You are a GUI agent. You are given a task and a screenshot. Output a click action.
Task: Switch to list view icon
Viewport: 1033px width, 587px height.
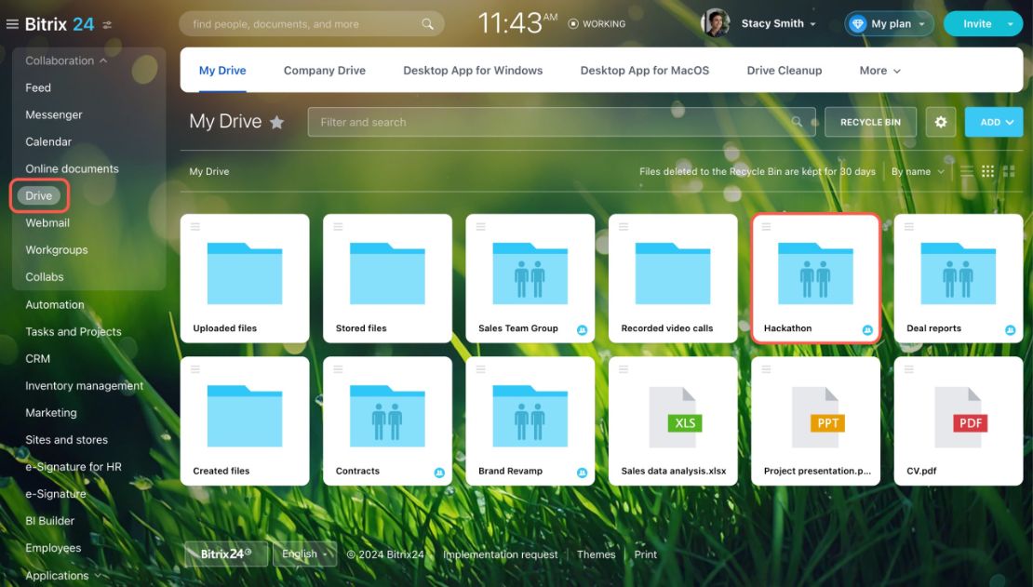pyautogui.click(x=967, y=171)
